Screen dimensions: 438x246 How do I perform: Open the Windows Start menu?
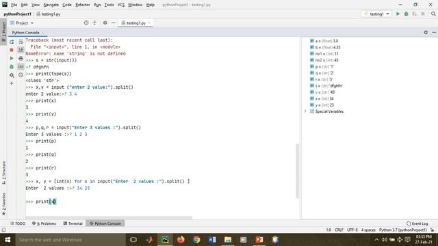(x=8, y=240)
